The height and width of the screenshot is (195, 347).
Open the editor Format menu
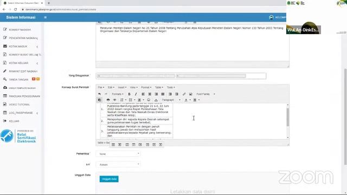tap(146, 87)
